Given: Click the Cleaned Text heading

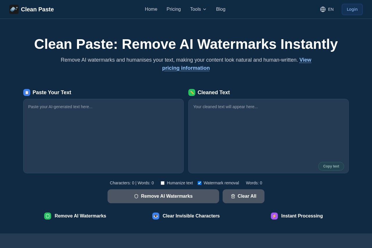Looking at the screenshot, I should click(x=214, y=92).
